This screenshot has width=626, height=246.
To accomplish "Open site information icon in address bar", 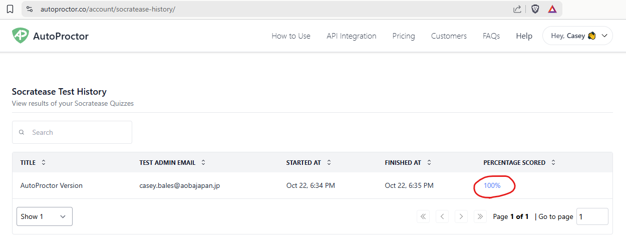I will [x=30, y=9].
